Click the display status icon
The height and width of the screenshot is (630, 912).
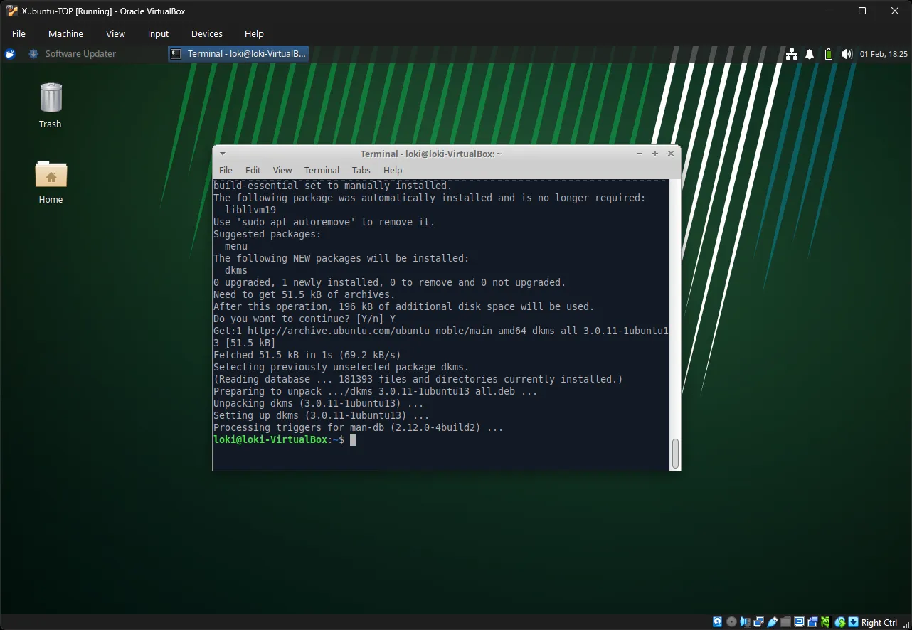click(799, 621)
